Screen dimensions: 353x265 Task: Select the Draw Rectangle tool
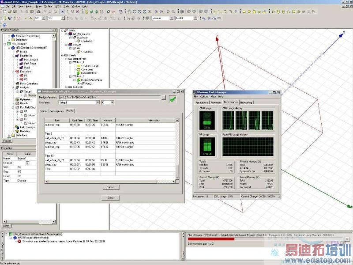click(244, 11)
